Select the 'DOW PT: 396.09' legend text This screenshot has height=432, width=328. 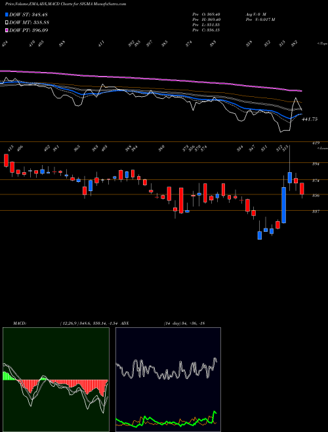tap(29, 30)
